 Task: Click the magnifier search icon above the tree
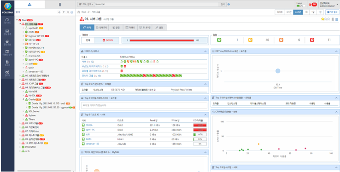click(x=68, y=12)
